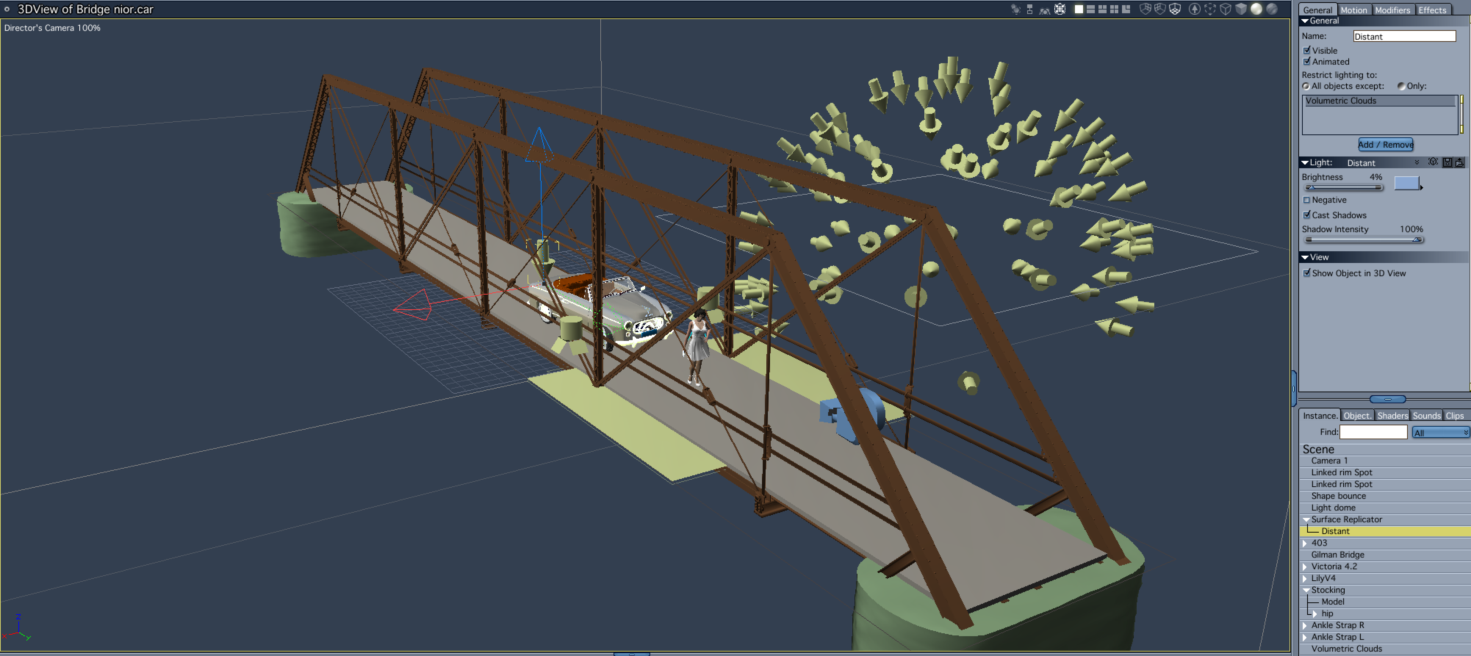Click in the Find input field
This screenshot has width=1471, height=656.
point(1373,432)
